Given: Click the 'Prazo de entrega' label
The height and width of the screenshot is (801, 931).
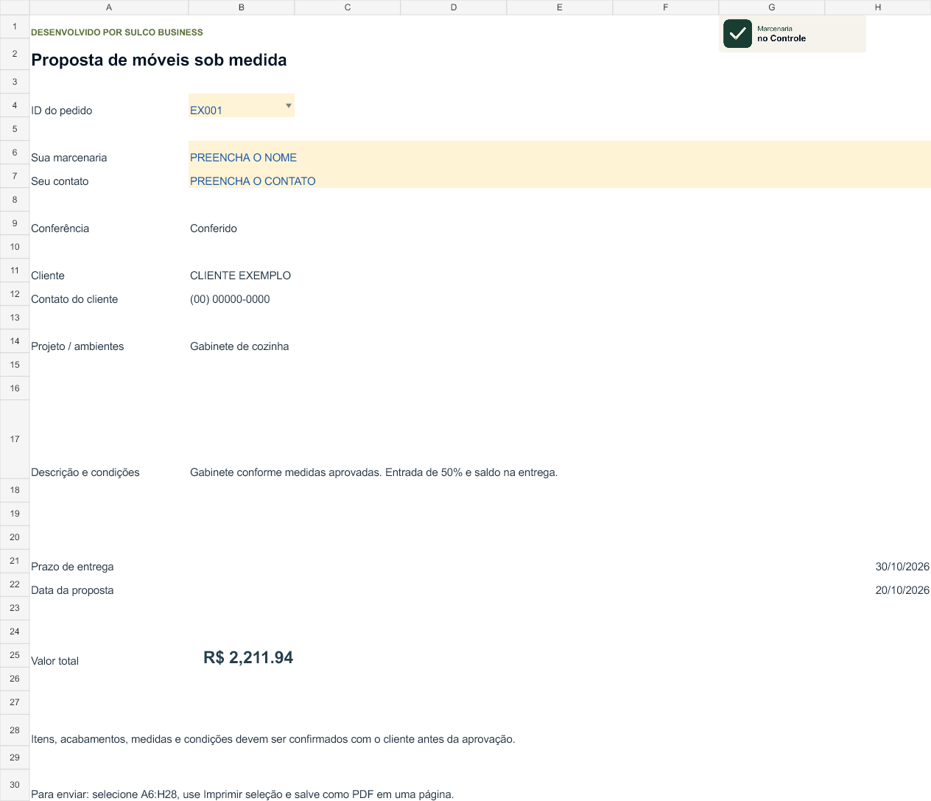Looking at the screenshot, I should (72, 567).
